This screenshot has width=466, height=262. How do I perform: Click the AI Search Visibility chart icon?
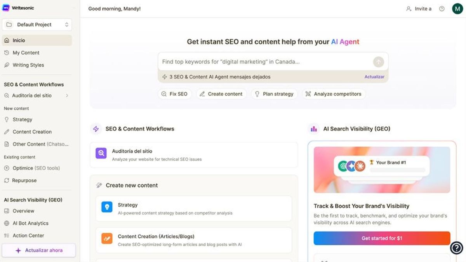314,129
